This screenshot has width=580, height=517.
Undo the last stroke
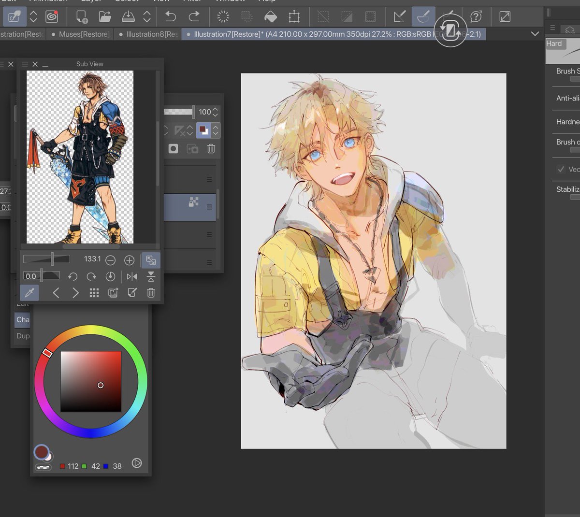click(171, 17)
